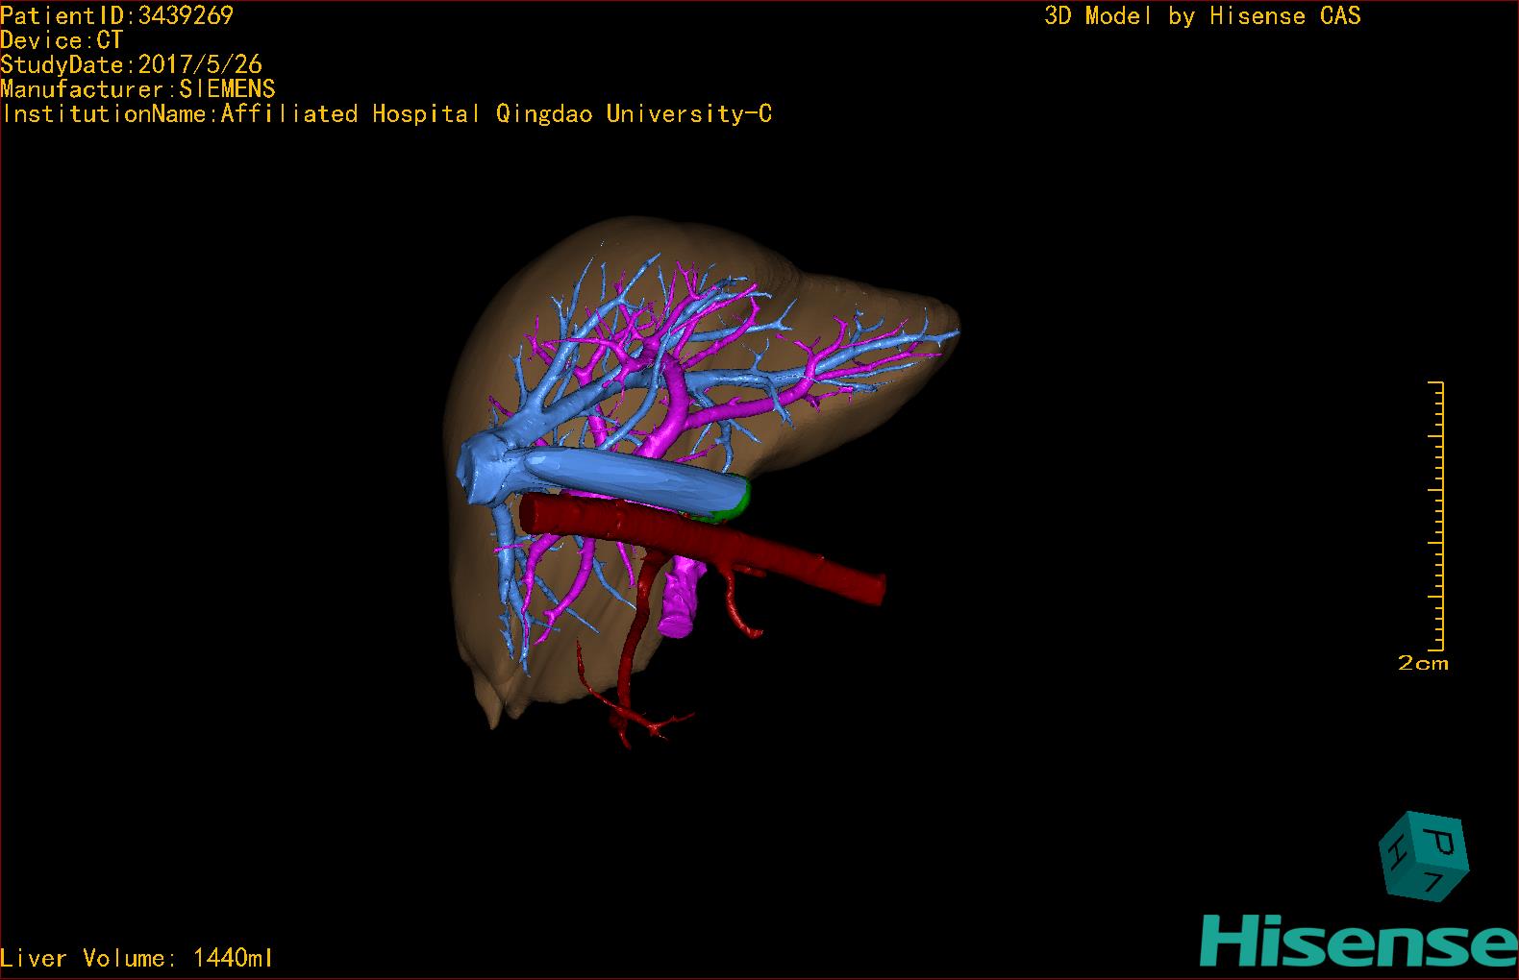Click the "3D Model by Hisense CAS" title
This screenshot has height=980, width=1519.
pos(1203,15)
